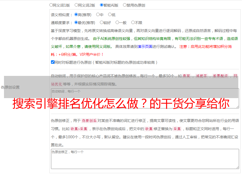
Task: Open the 演示页面 link
Action: tap(145, 47)
